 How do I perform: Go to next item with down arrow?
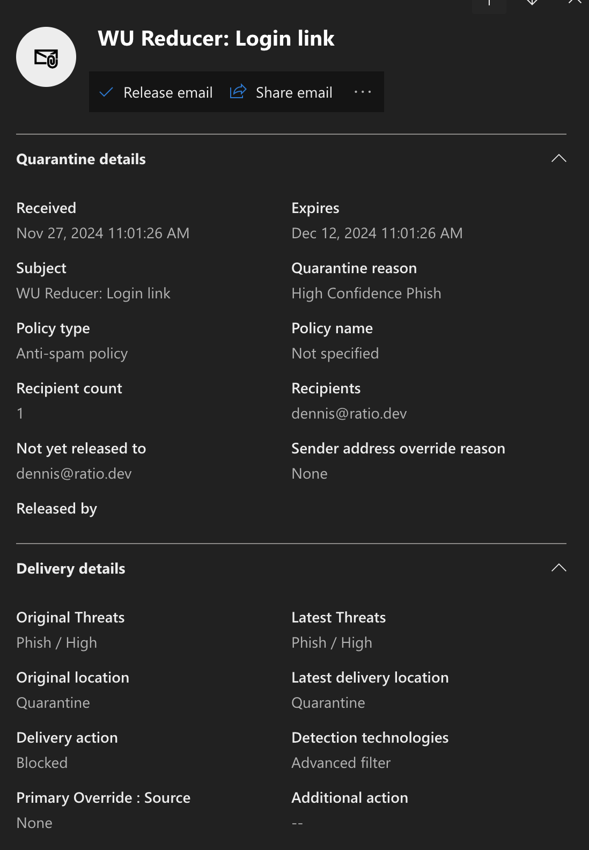[532, 3]
